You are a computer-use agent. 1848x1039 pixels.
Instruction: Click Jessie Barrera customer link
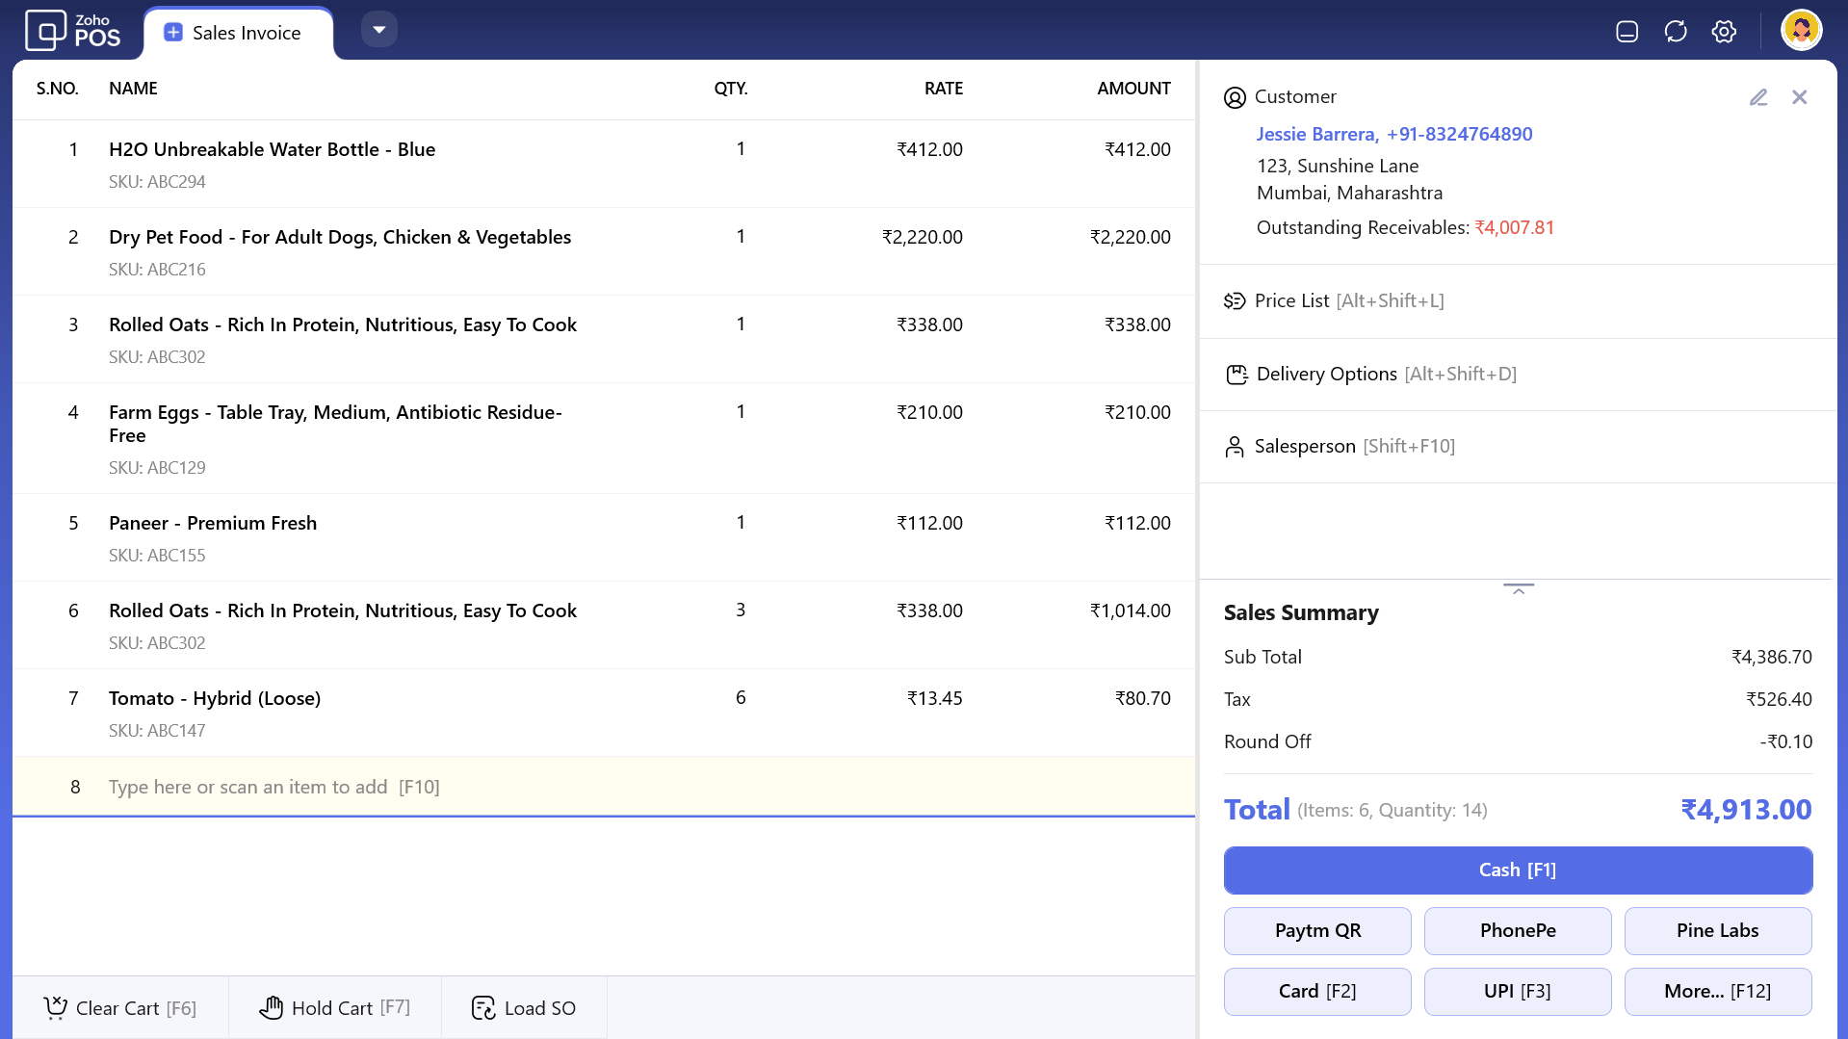[x=1316, y=134]
